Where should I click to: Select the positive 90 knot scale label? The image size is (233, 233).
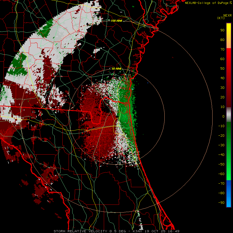tap(222, 30)
